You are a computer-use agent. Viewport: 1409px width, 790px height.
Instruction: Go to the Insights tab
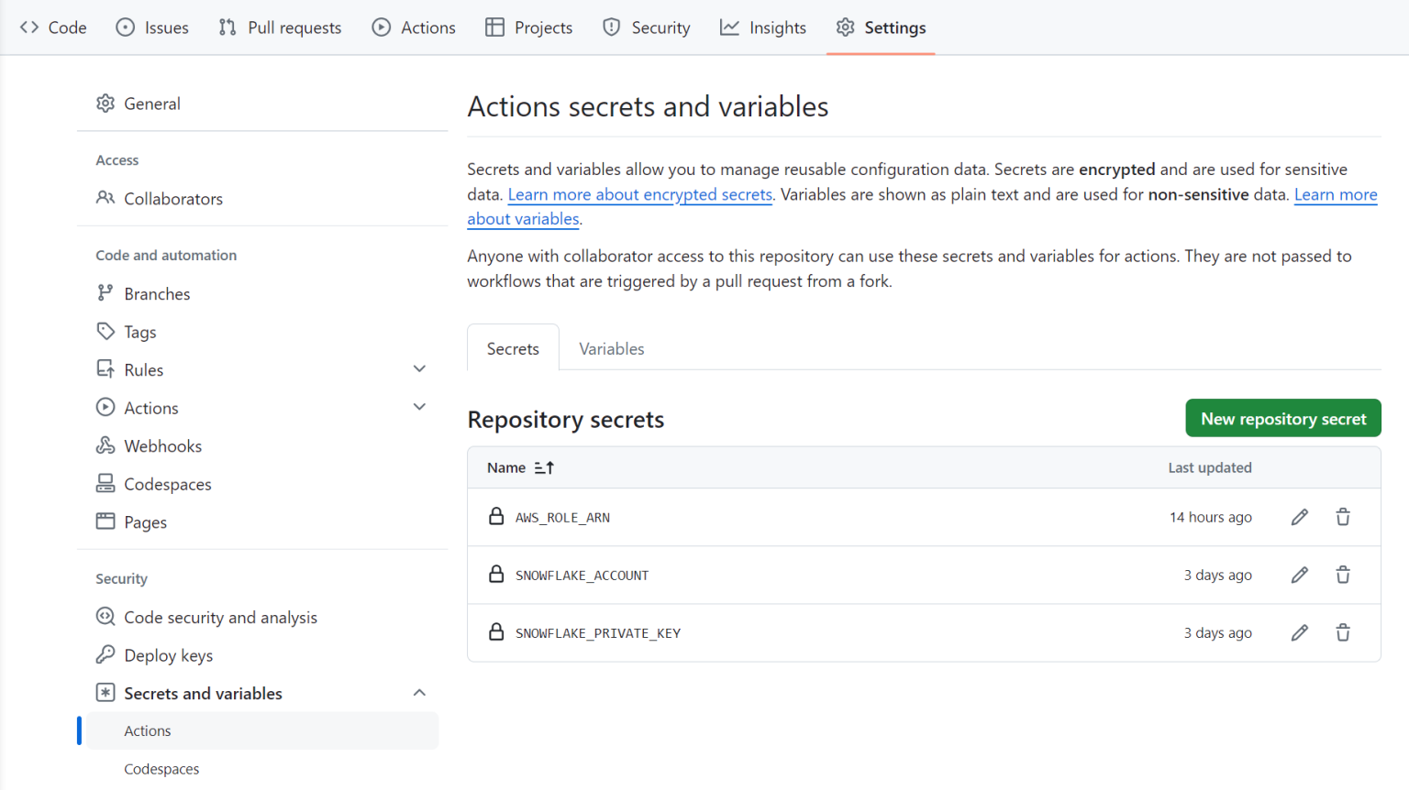763,27
